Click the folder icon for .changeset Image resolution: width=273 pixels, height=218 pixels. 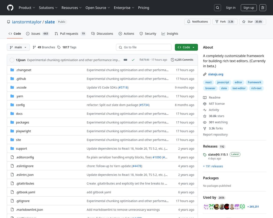(x=12, y=70)
